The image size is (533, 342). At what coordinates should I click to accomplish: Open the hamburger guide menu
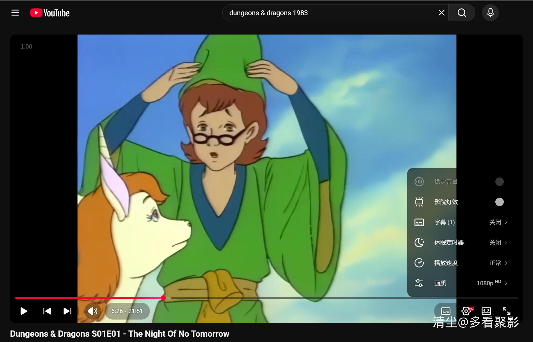click(15, 13)
